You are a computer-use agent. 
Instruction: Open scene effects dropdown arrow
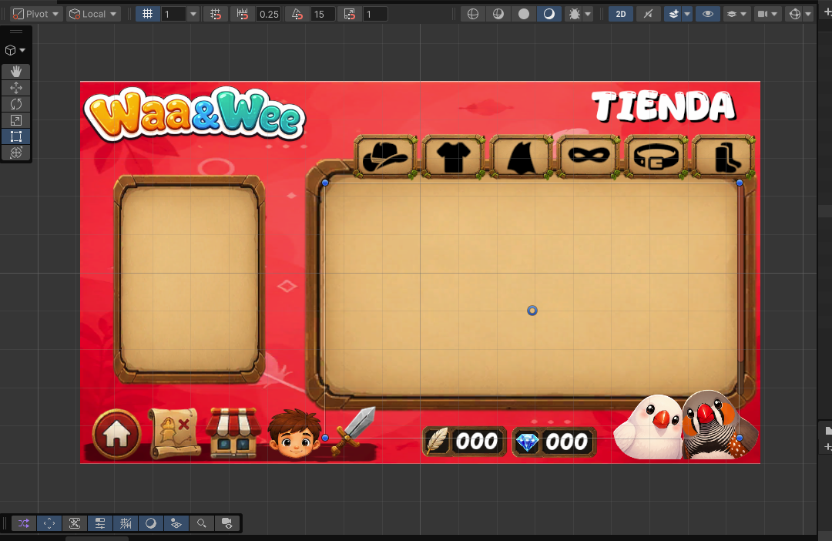tap(686, 15)
